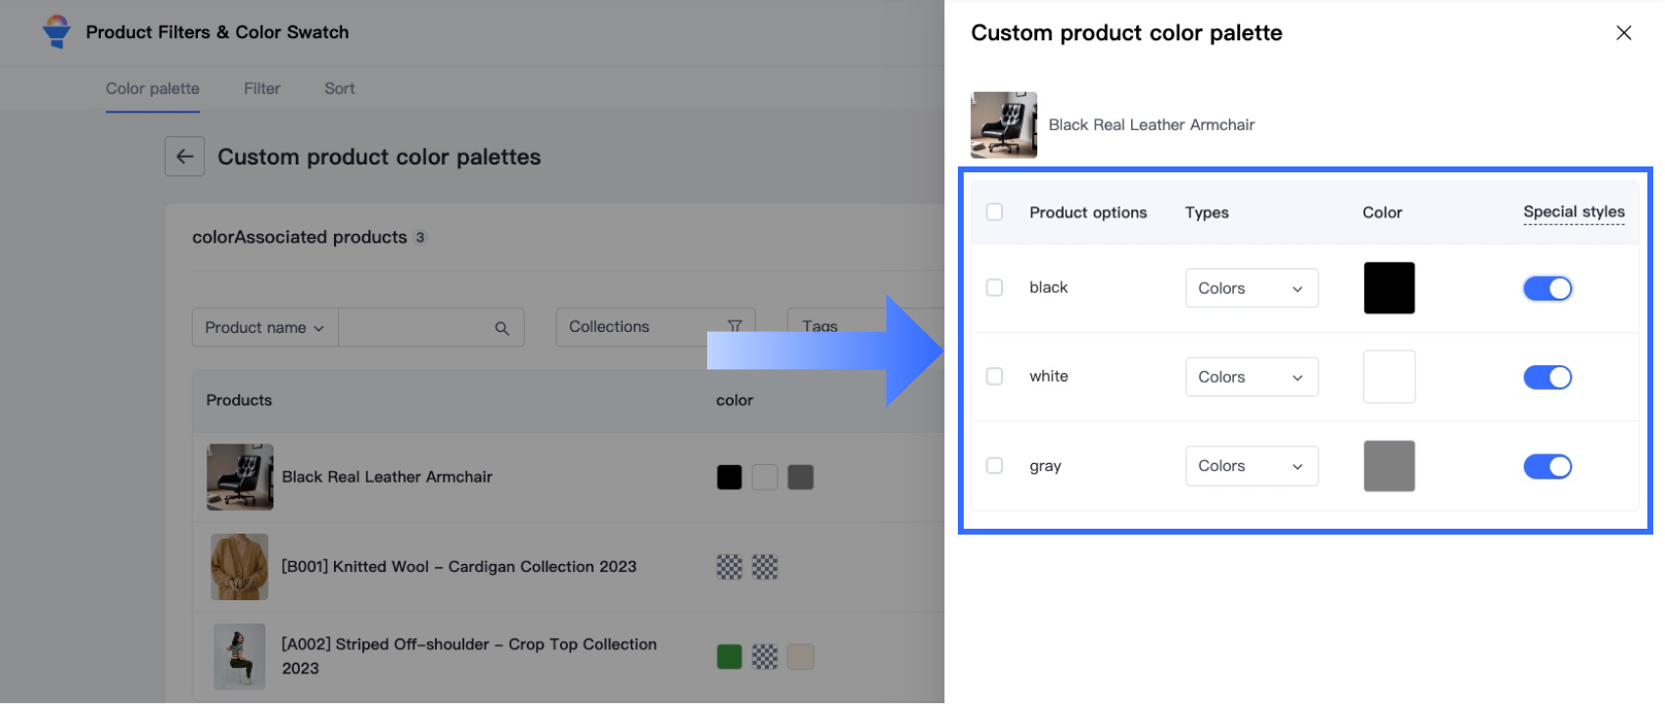Check the white option checkbox
Viewport: 1665px width, 704px height.
pyautogui.click(x=994, y=377)
